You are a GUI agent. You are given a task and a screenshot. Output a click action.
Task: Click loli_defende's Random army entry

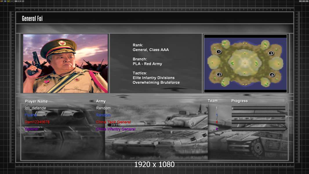[103, 108]
